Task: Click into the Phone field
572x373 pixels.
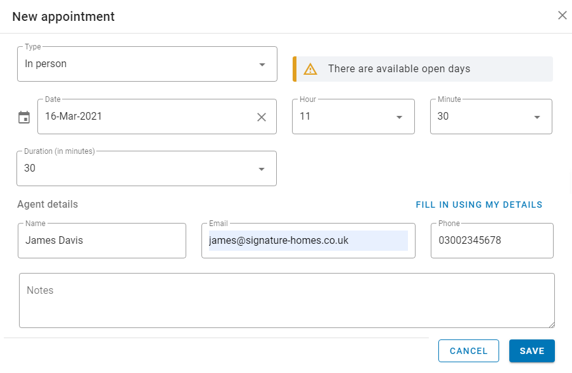Action: [492, 241]
